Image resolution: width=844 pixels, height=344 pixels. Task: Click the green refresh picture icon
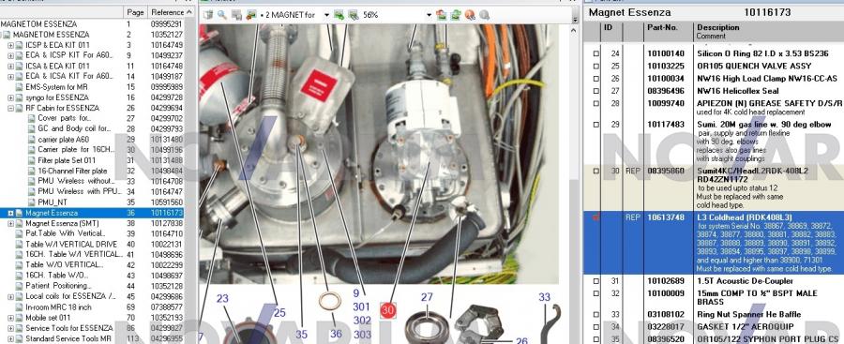[x=456, y=15]
